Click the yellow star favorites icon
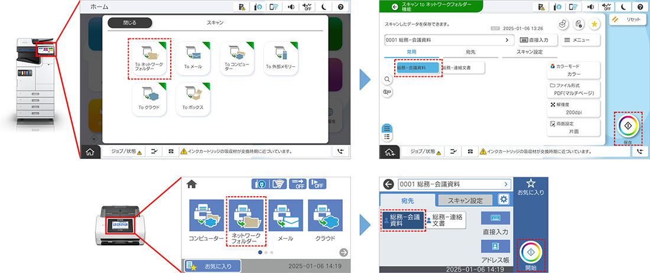 [x=594, y=23]
